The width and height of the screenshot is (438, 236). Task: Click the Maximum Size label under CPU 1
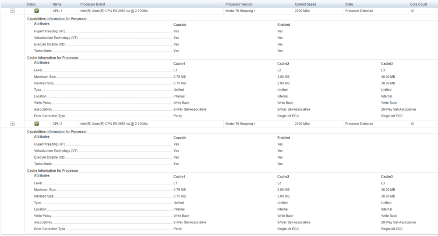[x=45, y=76]
